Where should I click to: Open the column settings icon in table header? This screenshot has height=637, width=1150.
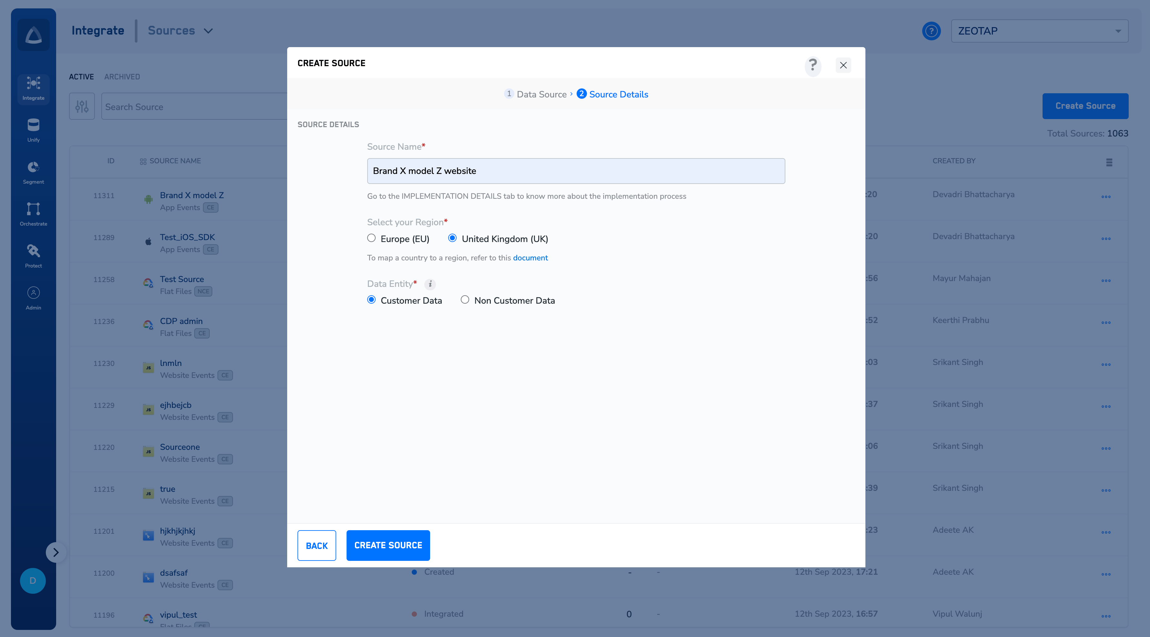(1109, 162)
